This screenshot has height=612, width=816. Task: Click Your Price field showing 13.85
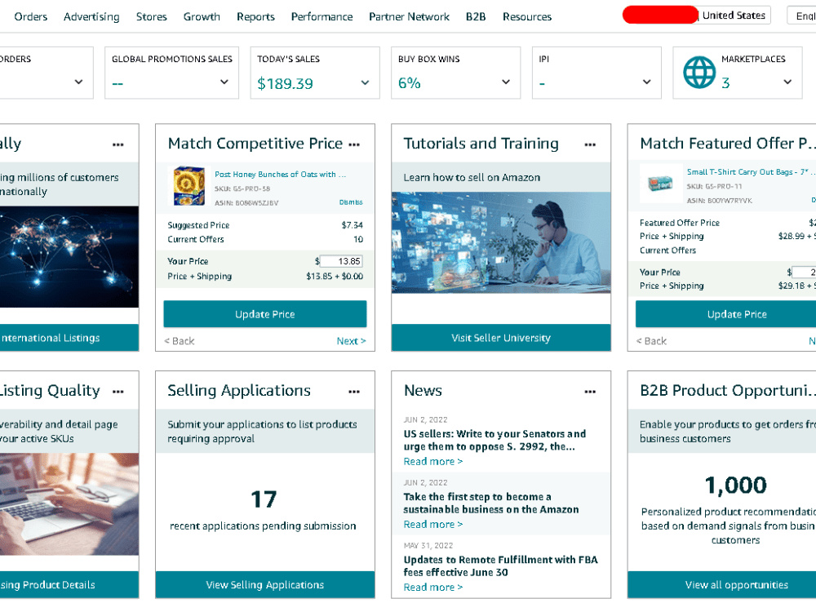click(x=341, y=261)
